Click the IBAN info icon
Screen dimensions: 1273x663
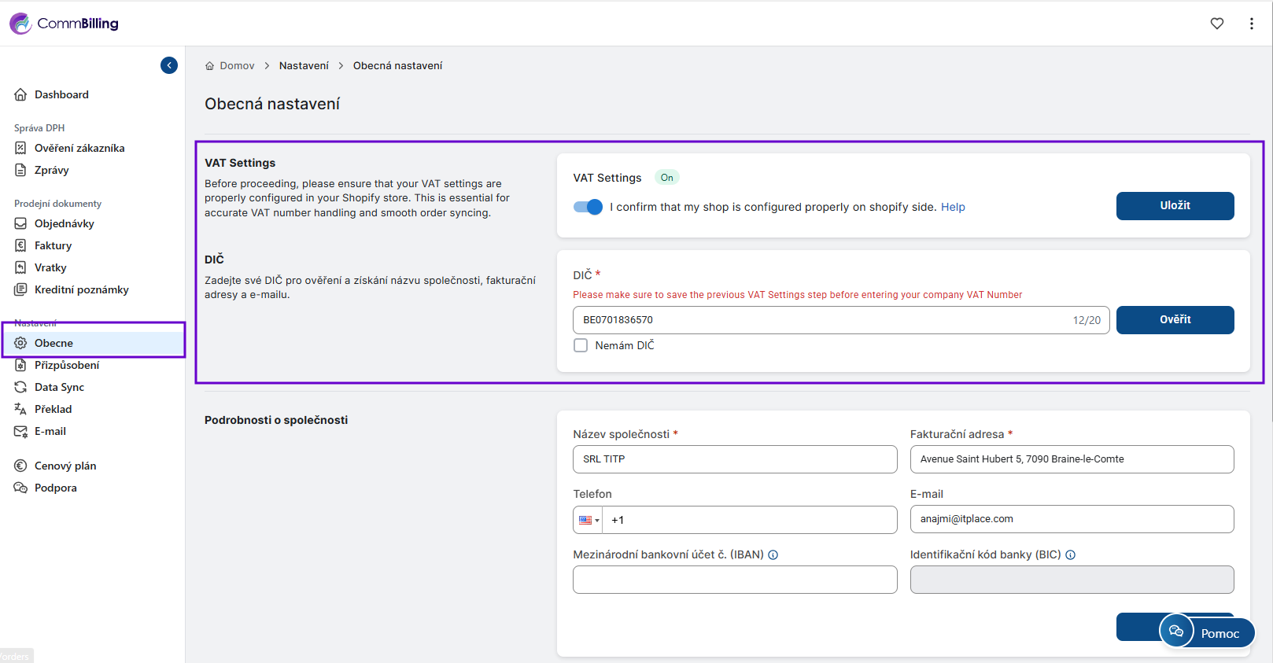click(773, 555)
